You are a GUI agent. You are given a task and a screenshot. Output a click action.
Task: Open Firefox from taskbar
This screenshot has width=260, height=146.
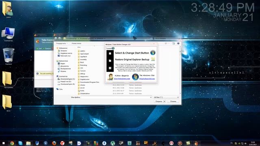(x=54, y=143)
